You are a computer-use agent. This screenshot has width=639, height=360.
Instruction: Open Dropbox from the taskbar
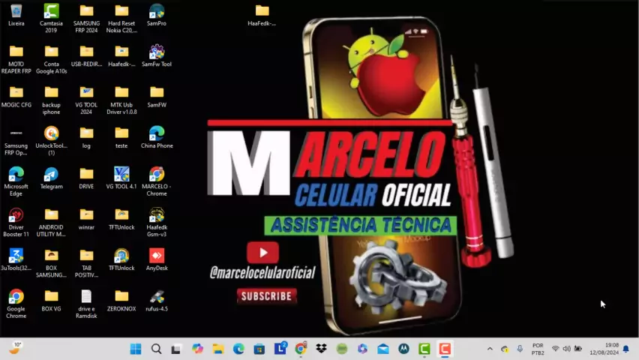point(321,349)
